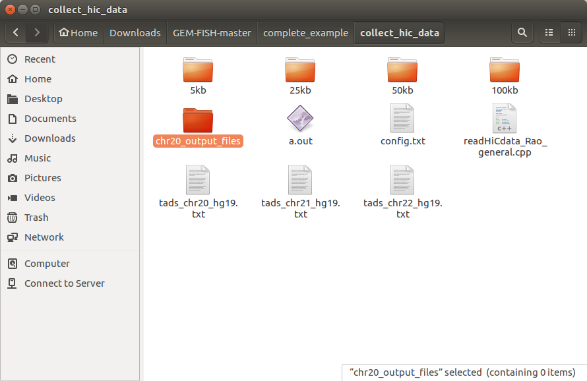Click the selection status message at bottom
This screenshot has height=381, width=587.
click(x=462, y=372)
